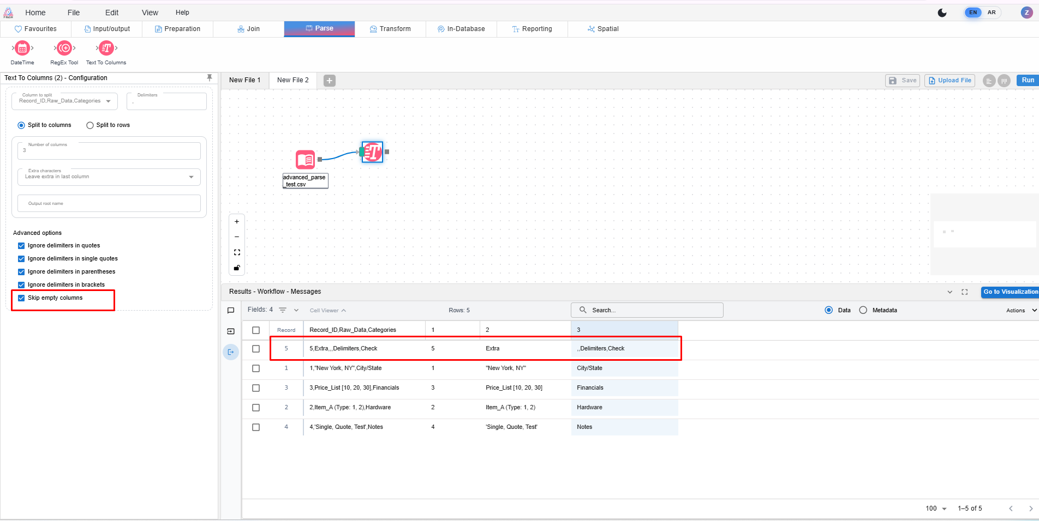1039x521 pixels.
Task: Switch to the Transform tab
Action: coord(390,29)
